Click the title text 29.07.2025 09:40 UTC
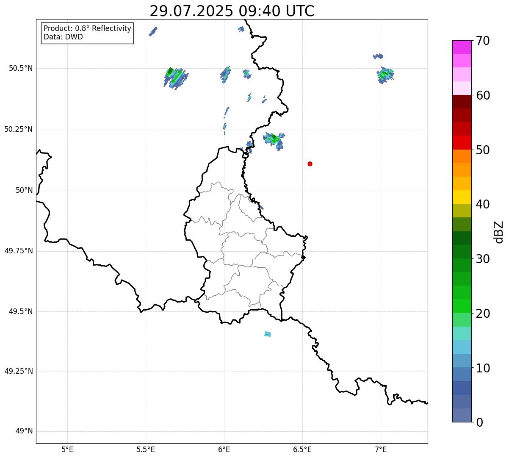The image size is (509, 458). pos(232,11)
